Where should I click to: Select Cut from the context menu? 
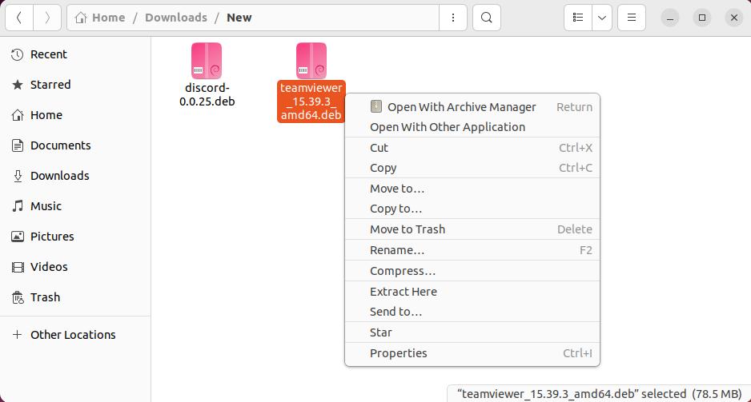pos(472,148)
